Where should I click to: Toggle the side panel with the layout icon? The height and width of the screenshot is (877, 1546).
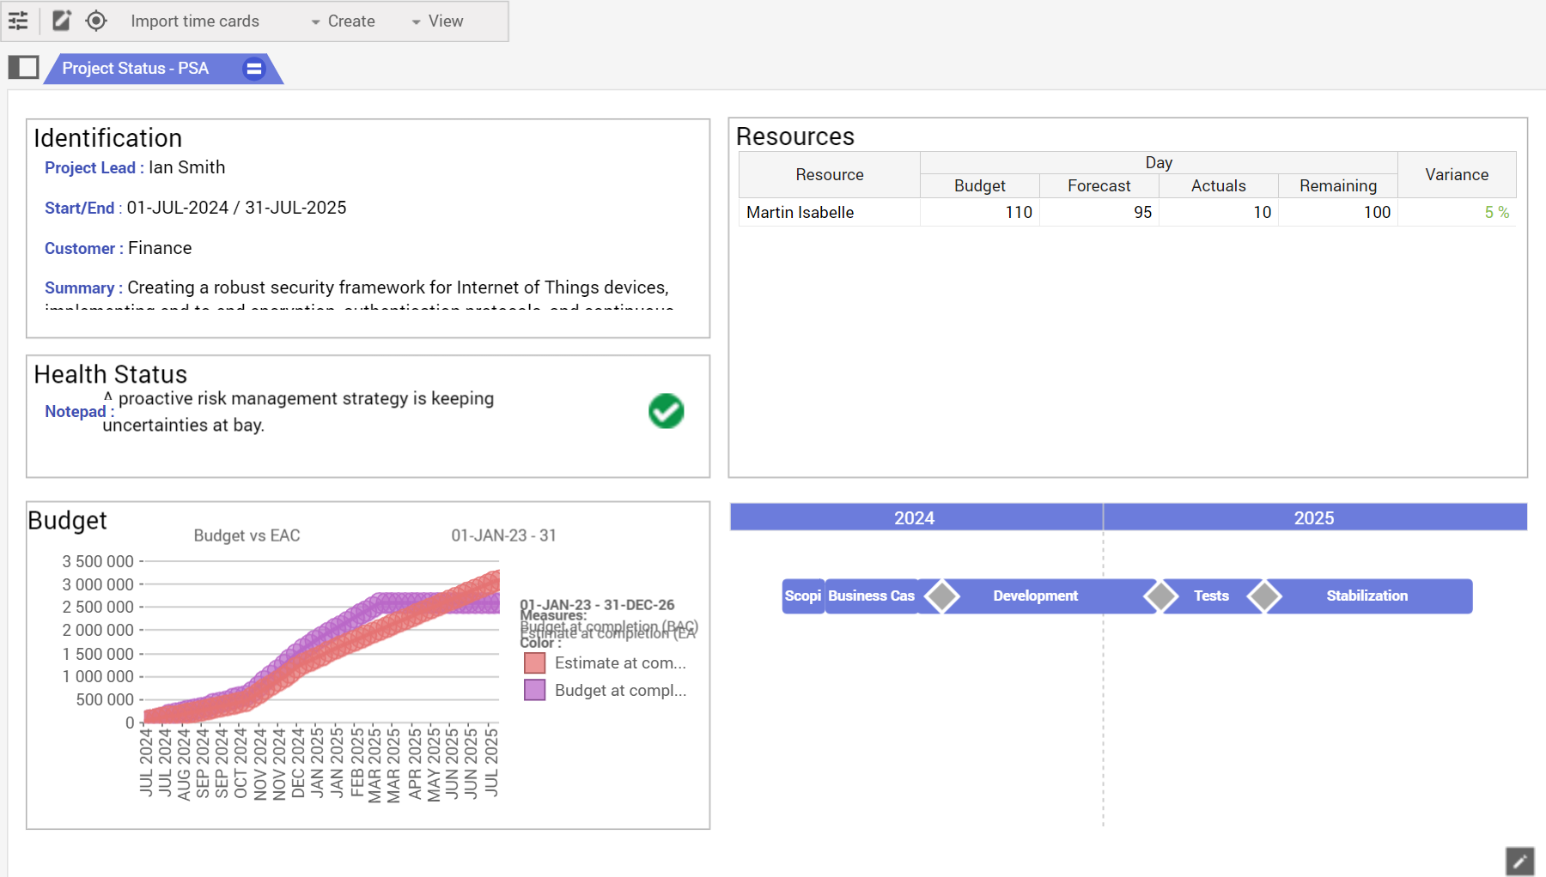click(x=24, y=67)
